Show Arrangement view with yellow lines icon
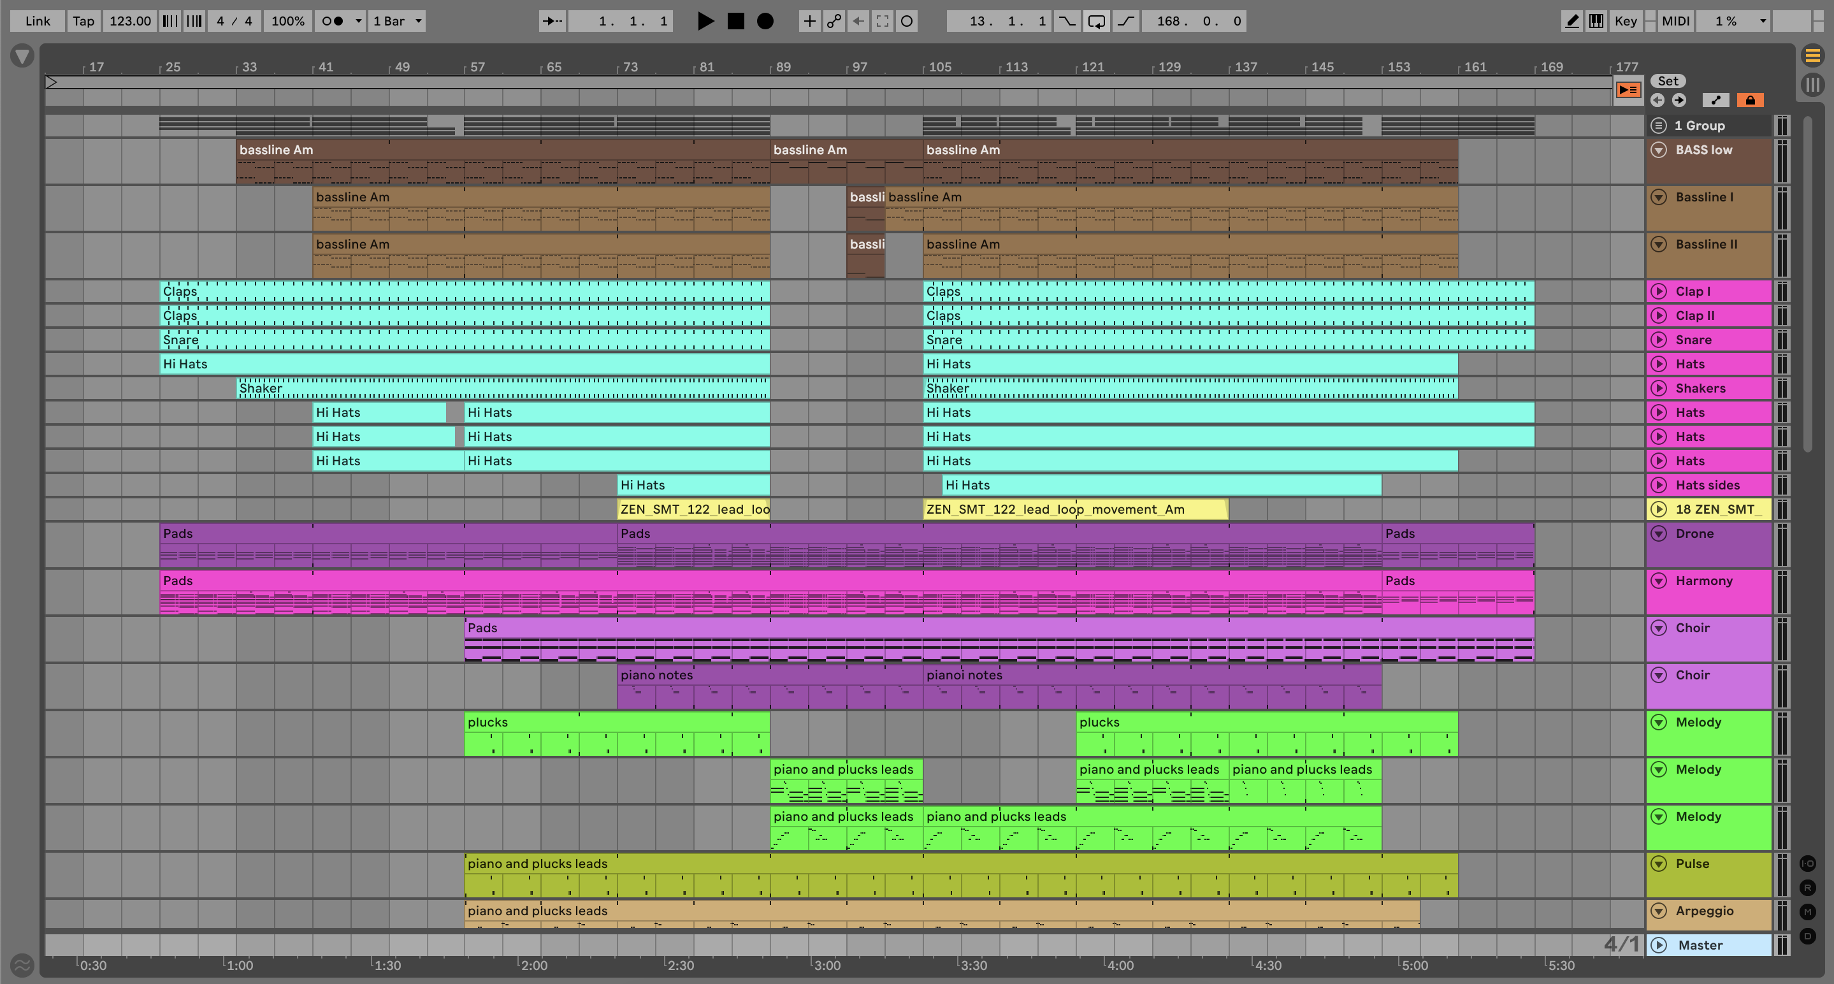 click(1812, 55)
